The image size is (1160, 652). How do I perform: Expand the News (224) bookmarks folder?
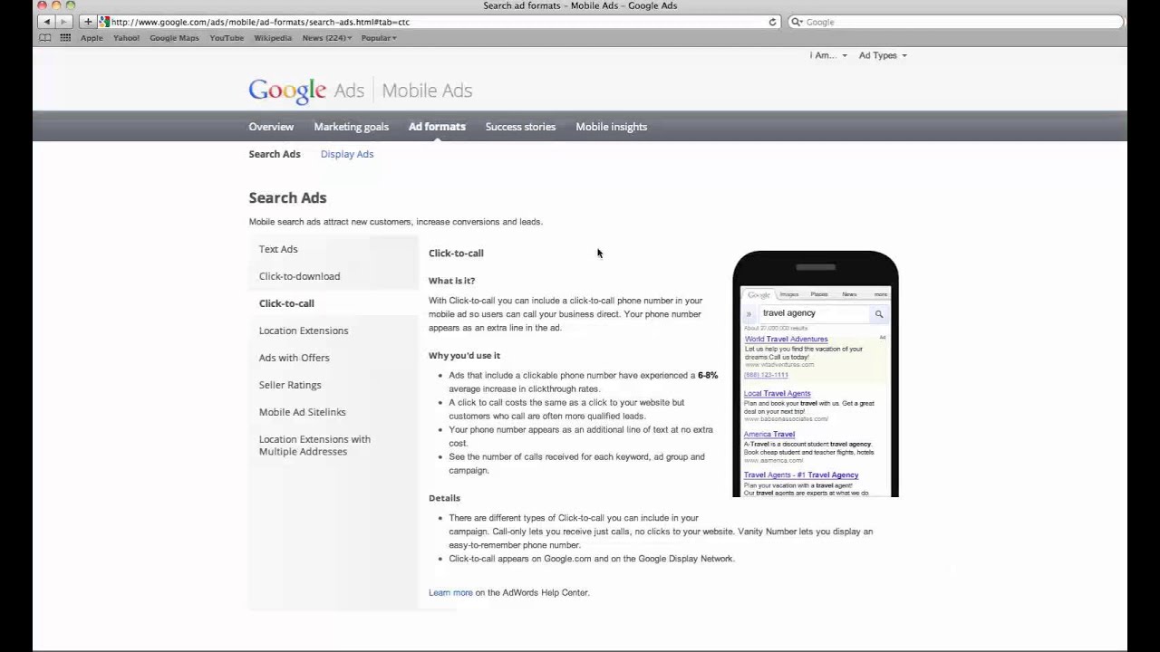pos(327,38)
